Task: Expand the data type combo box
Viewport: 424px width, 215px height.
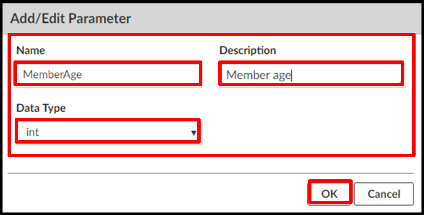Action: coord(107,132)
